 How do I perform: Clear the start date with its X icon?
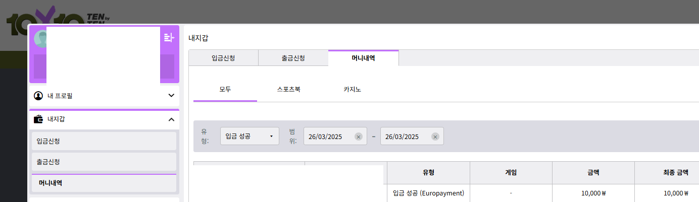(358, 137)
